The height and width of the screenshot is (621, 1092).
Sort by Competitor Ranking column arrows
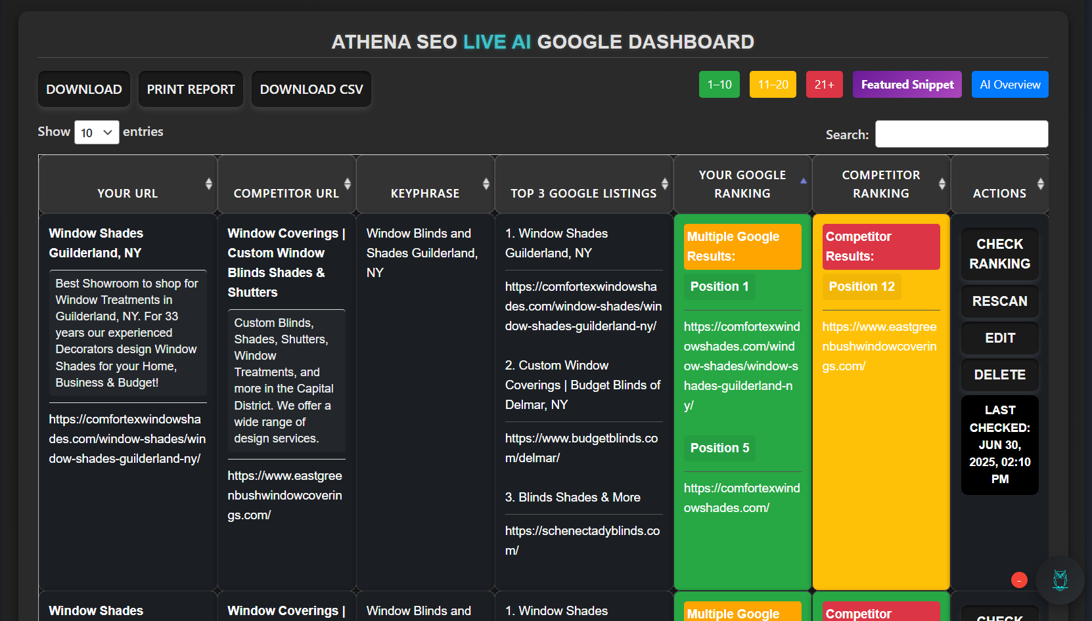pyautogui.click(x=942, y=184)
